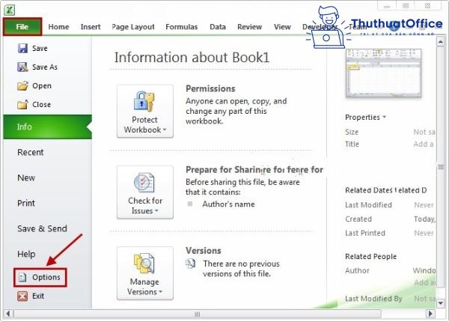Click the vertical scrollbar up arrow
This screenshot has height=322, width=449.
pos(441,42)
